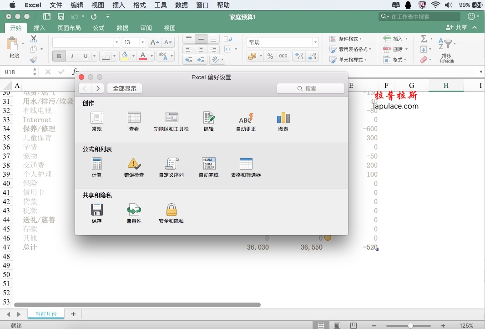Open the 保存 (Save) preferences
The image size is (485, 329).
[x=96, y=213]
